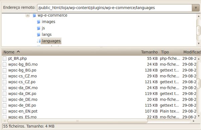Click the wpsc-es_ES.mo file icon
The image size is (201, 130).
coord(4,117)
